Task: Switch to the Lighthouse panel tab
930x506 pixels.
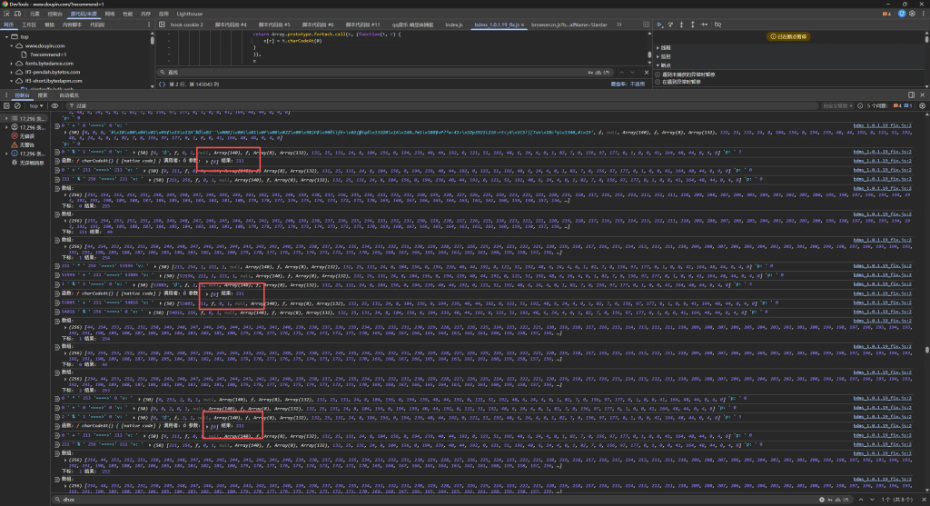Action: coord(187,15)
